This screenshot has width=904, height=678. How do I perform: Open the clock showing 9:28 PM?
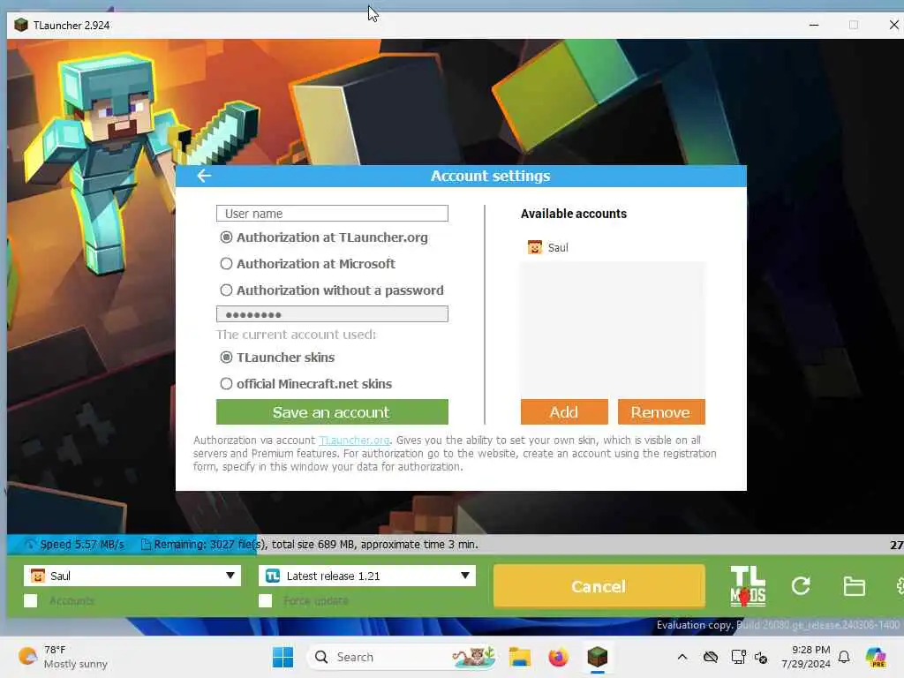tap(806, 657)
